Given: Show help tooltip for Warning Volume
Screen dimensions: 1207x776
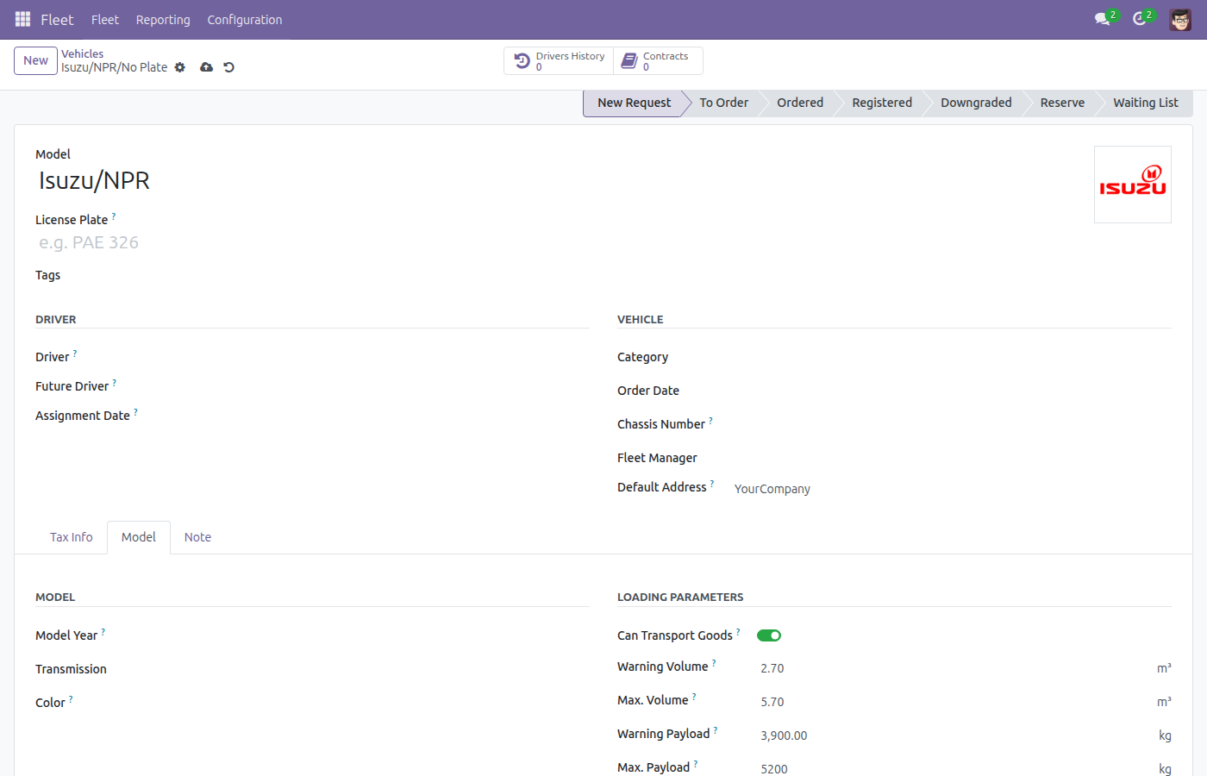Looking at the screenshot, I should click(714, 662).
